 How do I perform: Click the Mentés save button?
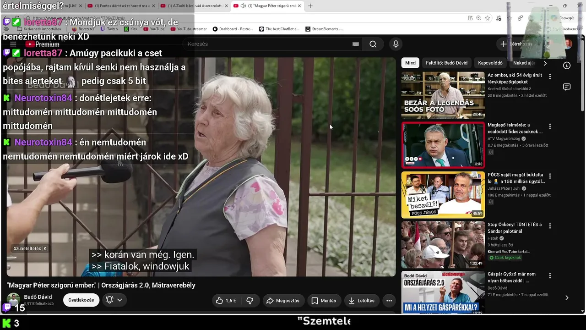[324, 301]
